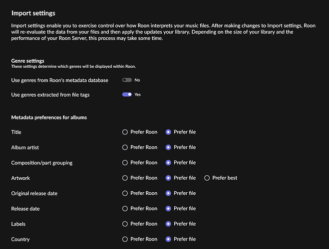Image resolution: width=329 pixels, height=249 pixels.
Task: Click the Release date row label
Action: [x=25, y=209]
